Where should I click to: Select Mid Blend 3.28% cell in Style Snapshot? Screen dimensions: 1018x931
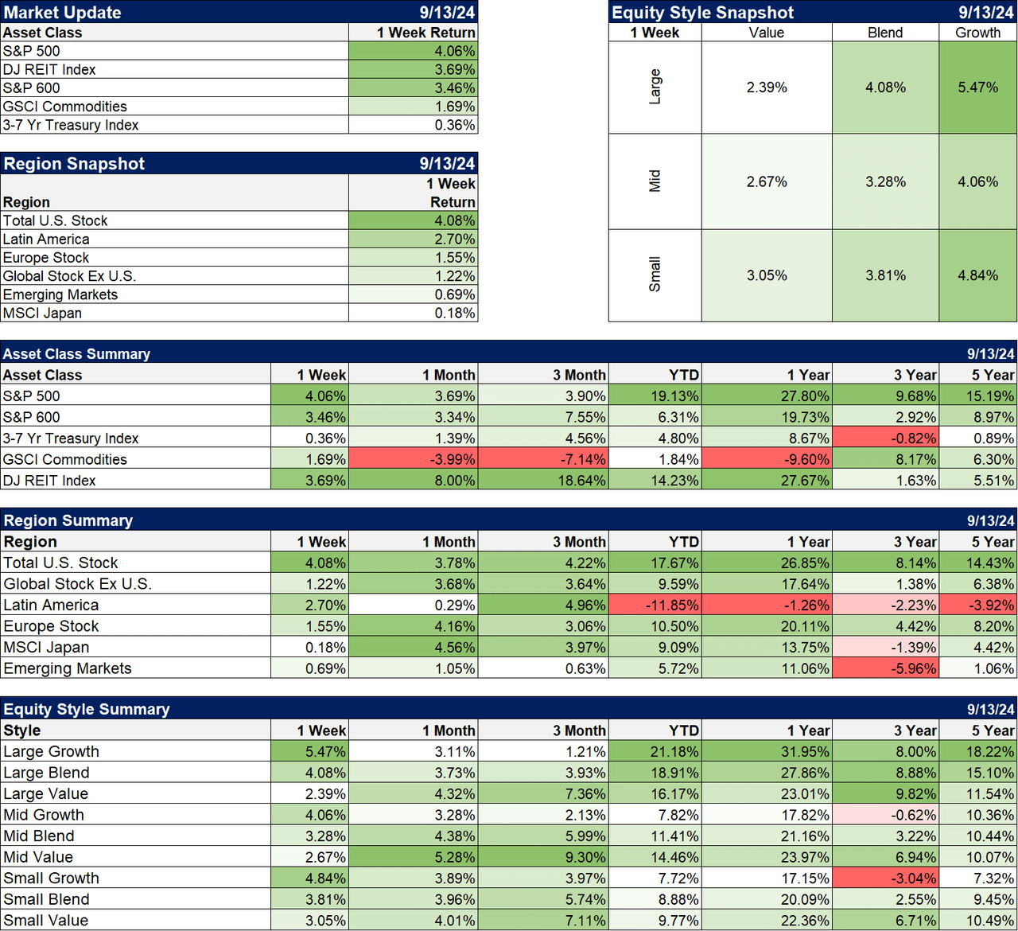(x=885, y=181)
